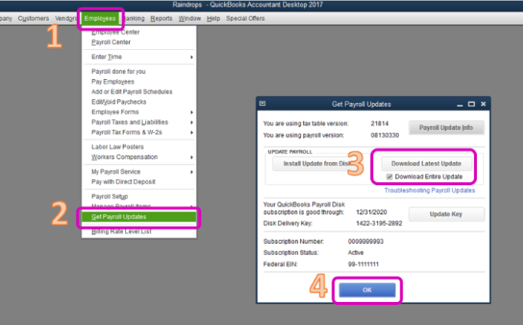Open the Banking menu
The height and width of the screenshot is (325, 523).
tap(134, 18)
